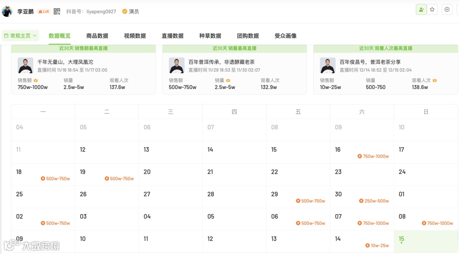The image size is (459, 254).
Task: Click 直播时间 12/14 18:52 至 12/15 02:04 text
Action: [376, 70]
